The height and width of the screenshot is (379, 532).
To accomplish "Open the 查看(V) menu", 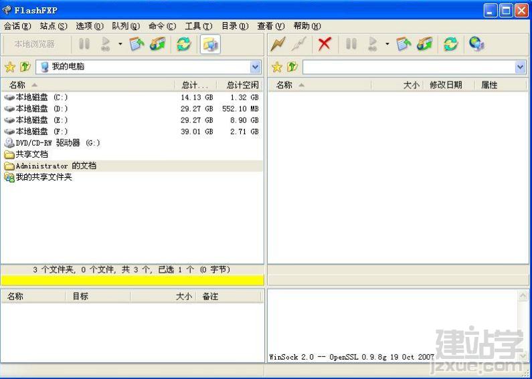I will click(x=271, y=26).
